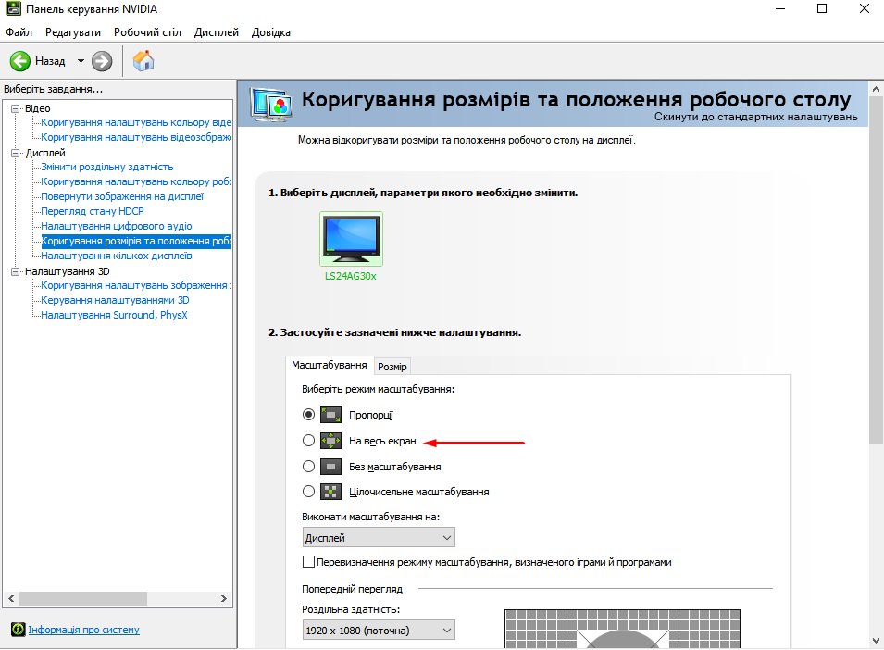Select the На весь екран radio button

click(x=309, y=441)
